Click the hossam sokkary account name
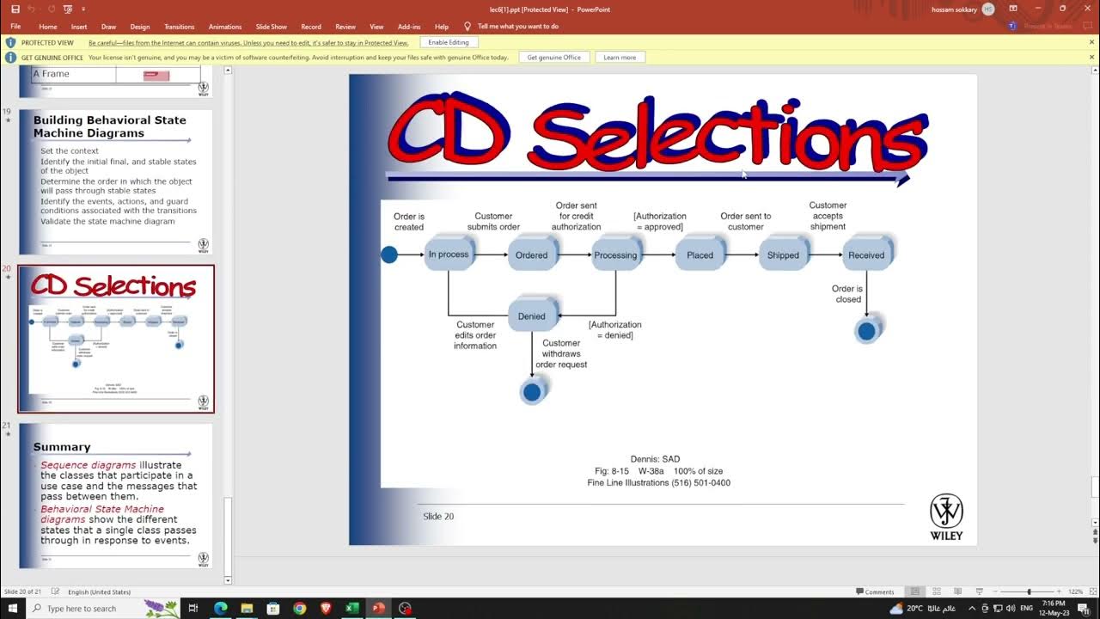Image resolution: width=1100 pixels, height=619 pixels. 955,9
